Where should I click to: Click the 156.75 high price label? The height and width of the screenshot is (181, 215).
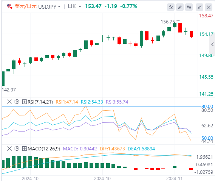(x=168, y=22)
